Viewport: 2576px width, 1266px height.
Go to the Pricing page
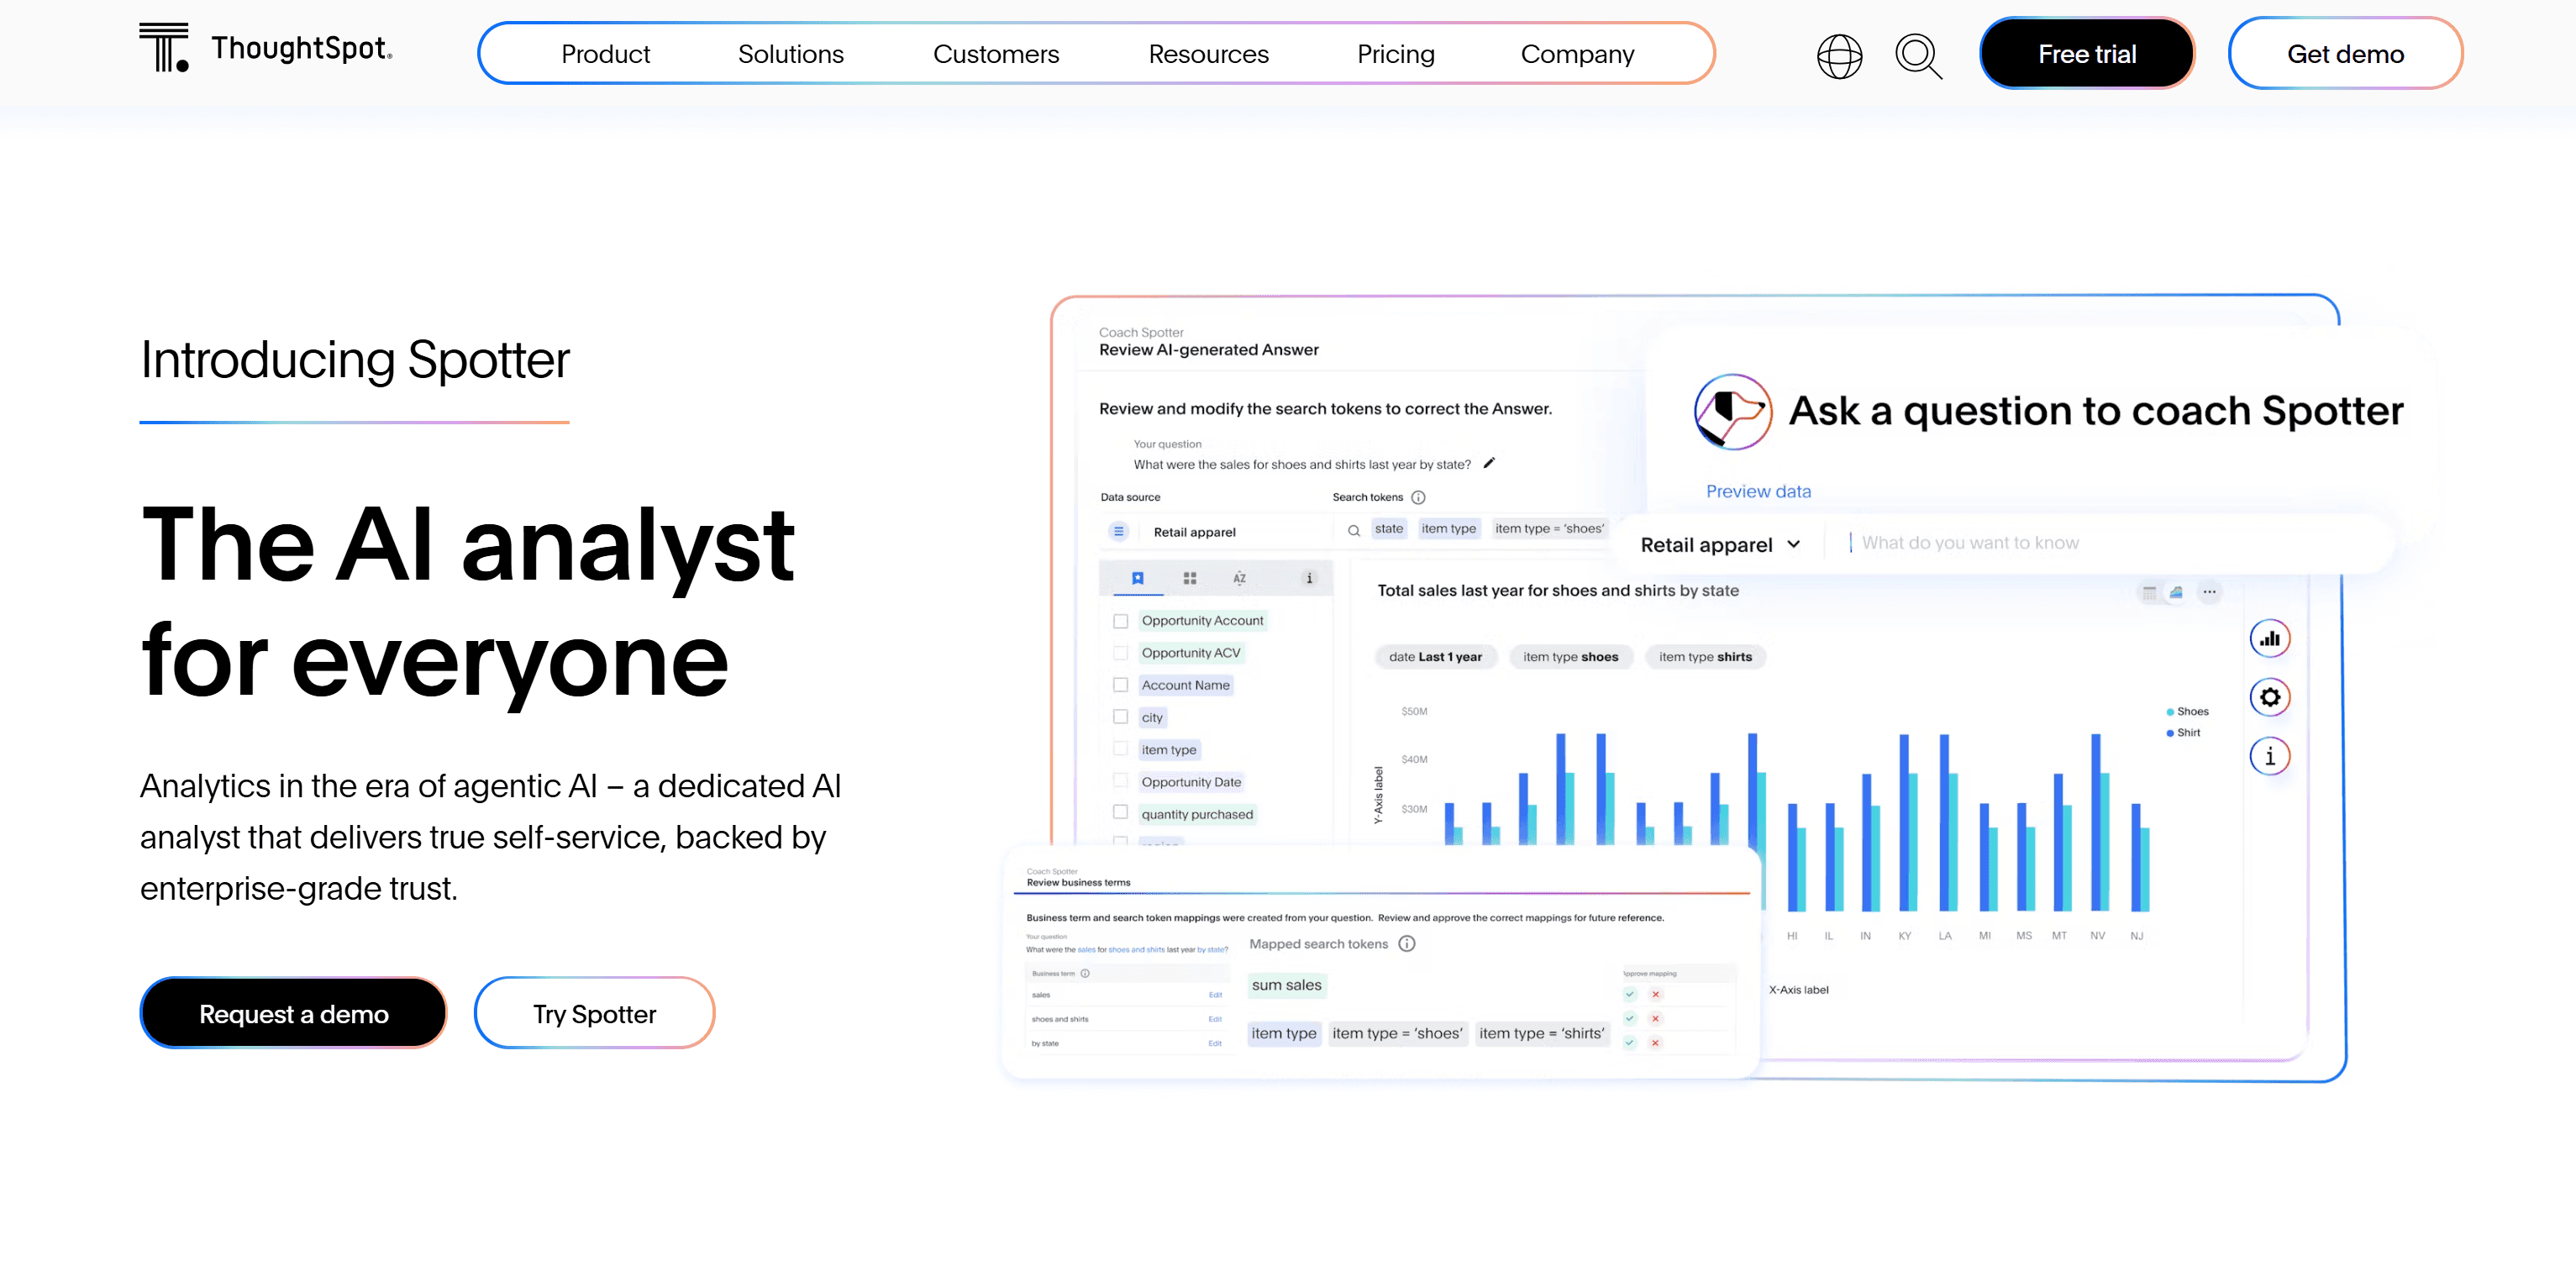pos(1395,54)
